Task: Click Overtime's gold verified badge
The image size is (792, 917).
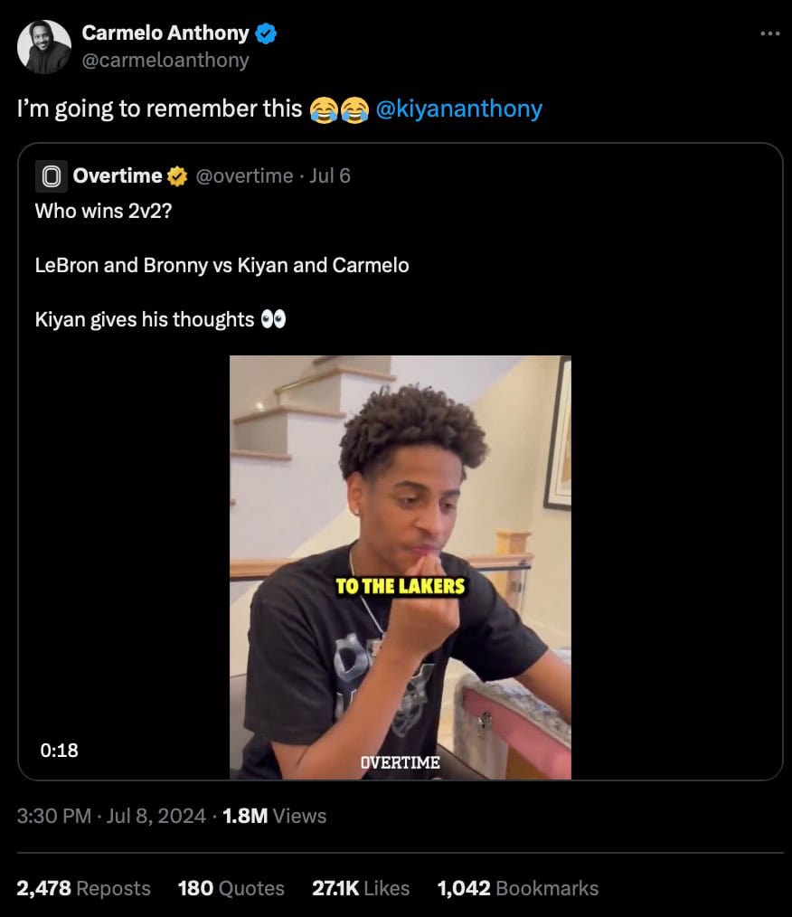Action: click(x=177, y=176)
